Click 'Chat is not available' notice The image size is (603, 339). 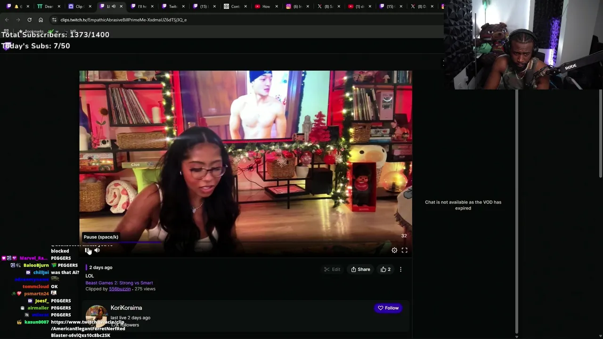point(463,205)
